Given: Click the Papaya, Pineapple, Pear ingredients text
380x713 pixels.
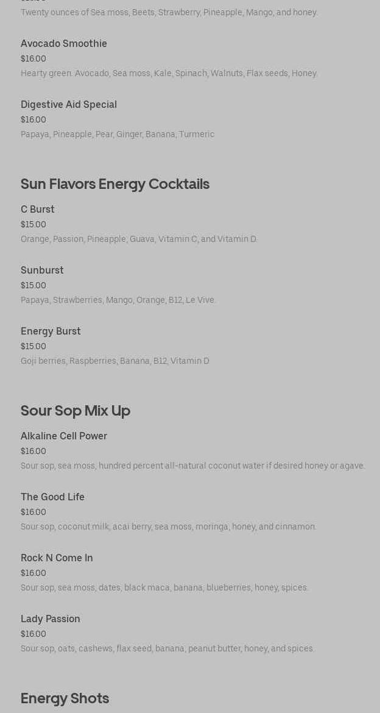Looking at the screenshot, I should (118, 134).
